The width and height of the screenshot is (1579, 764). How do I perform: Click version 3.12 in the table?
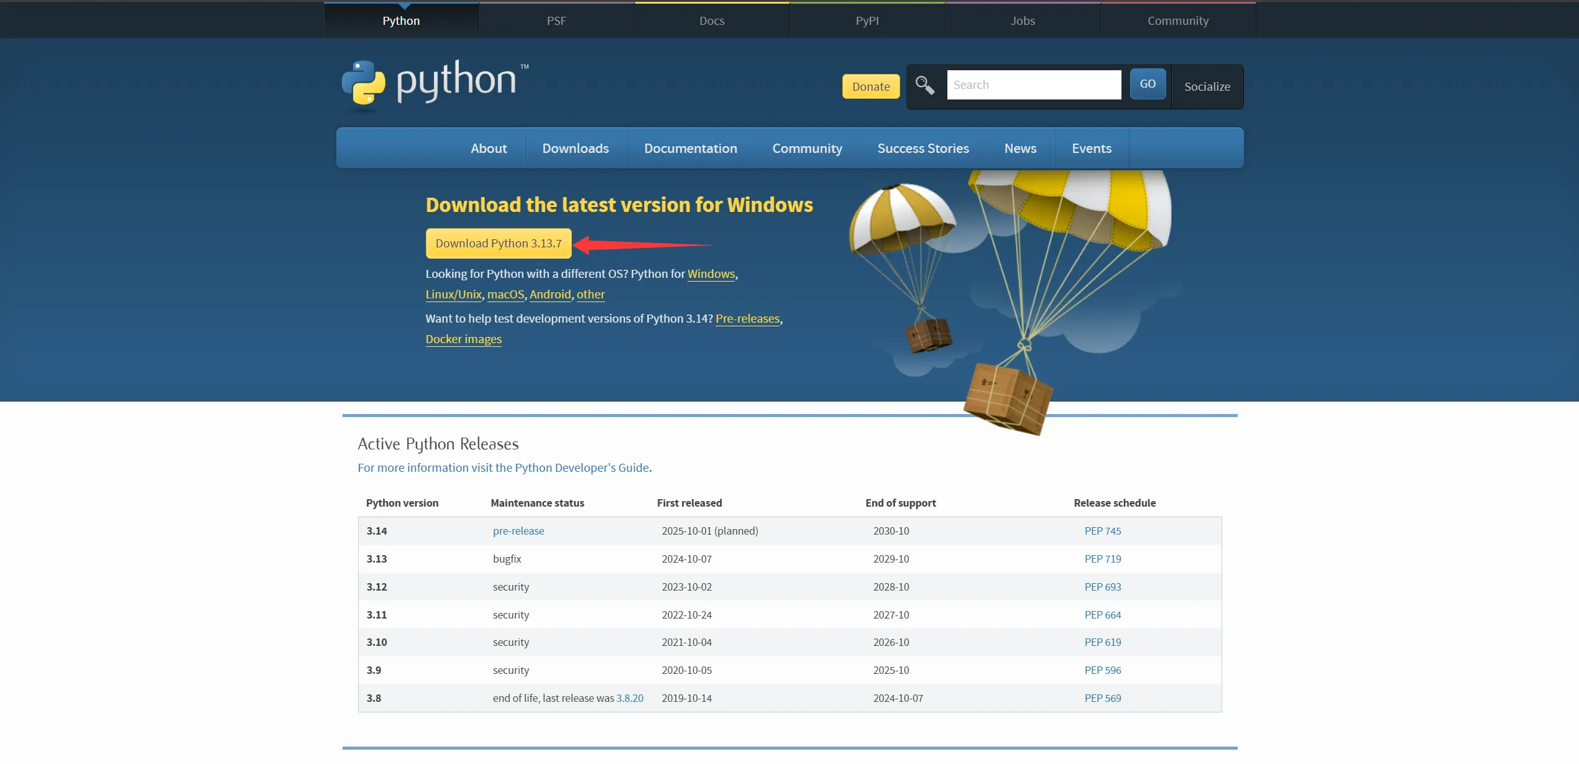coord(377,587)
